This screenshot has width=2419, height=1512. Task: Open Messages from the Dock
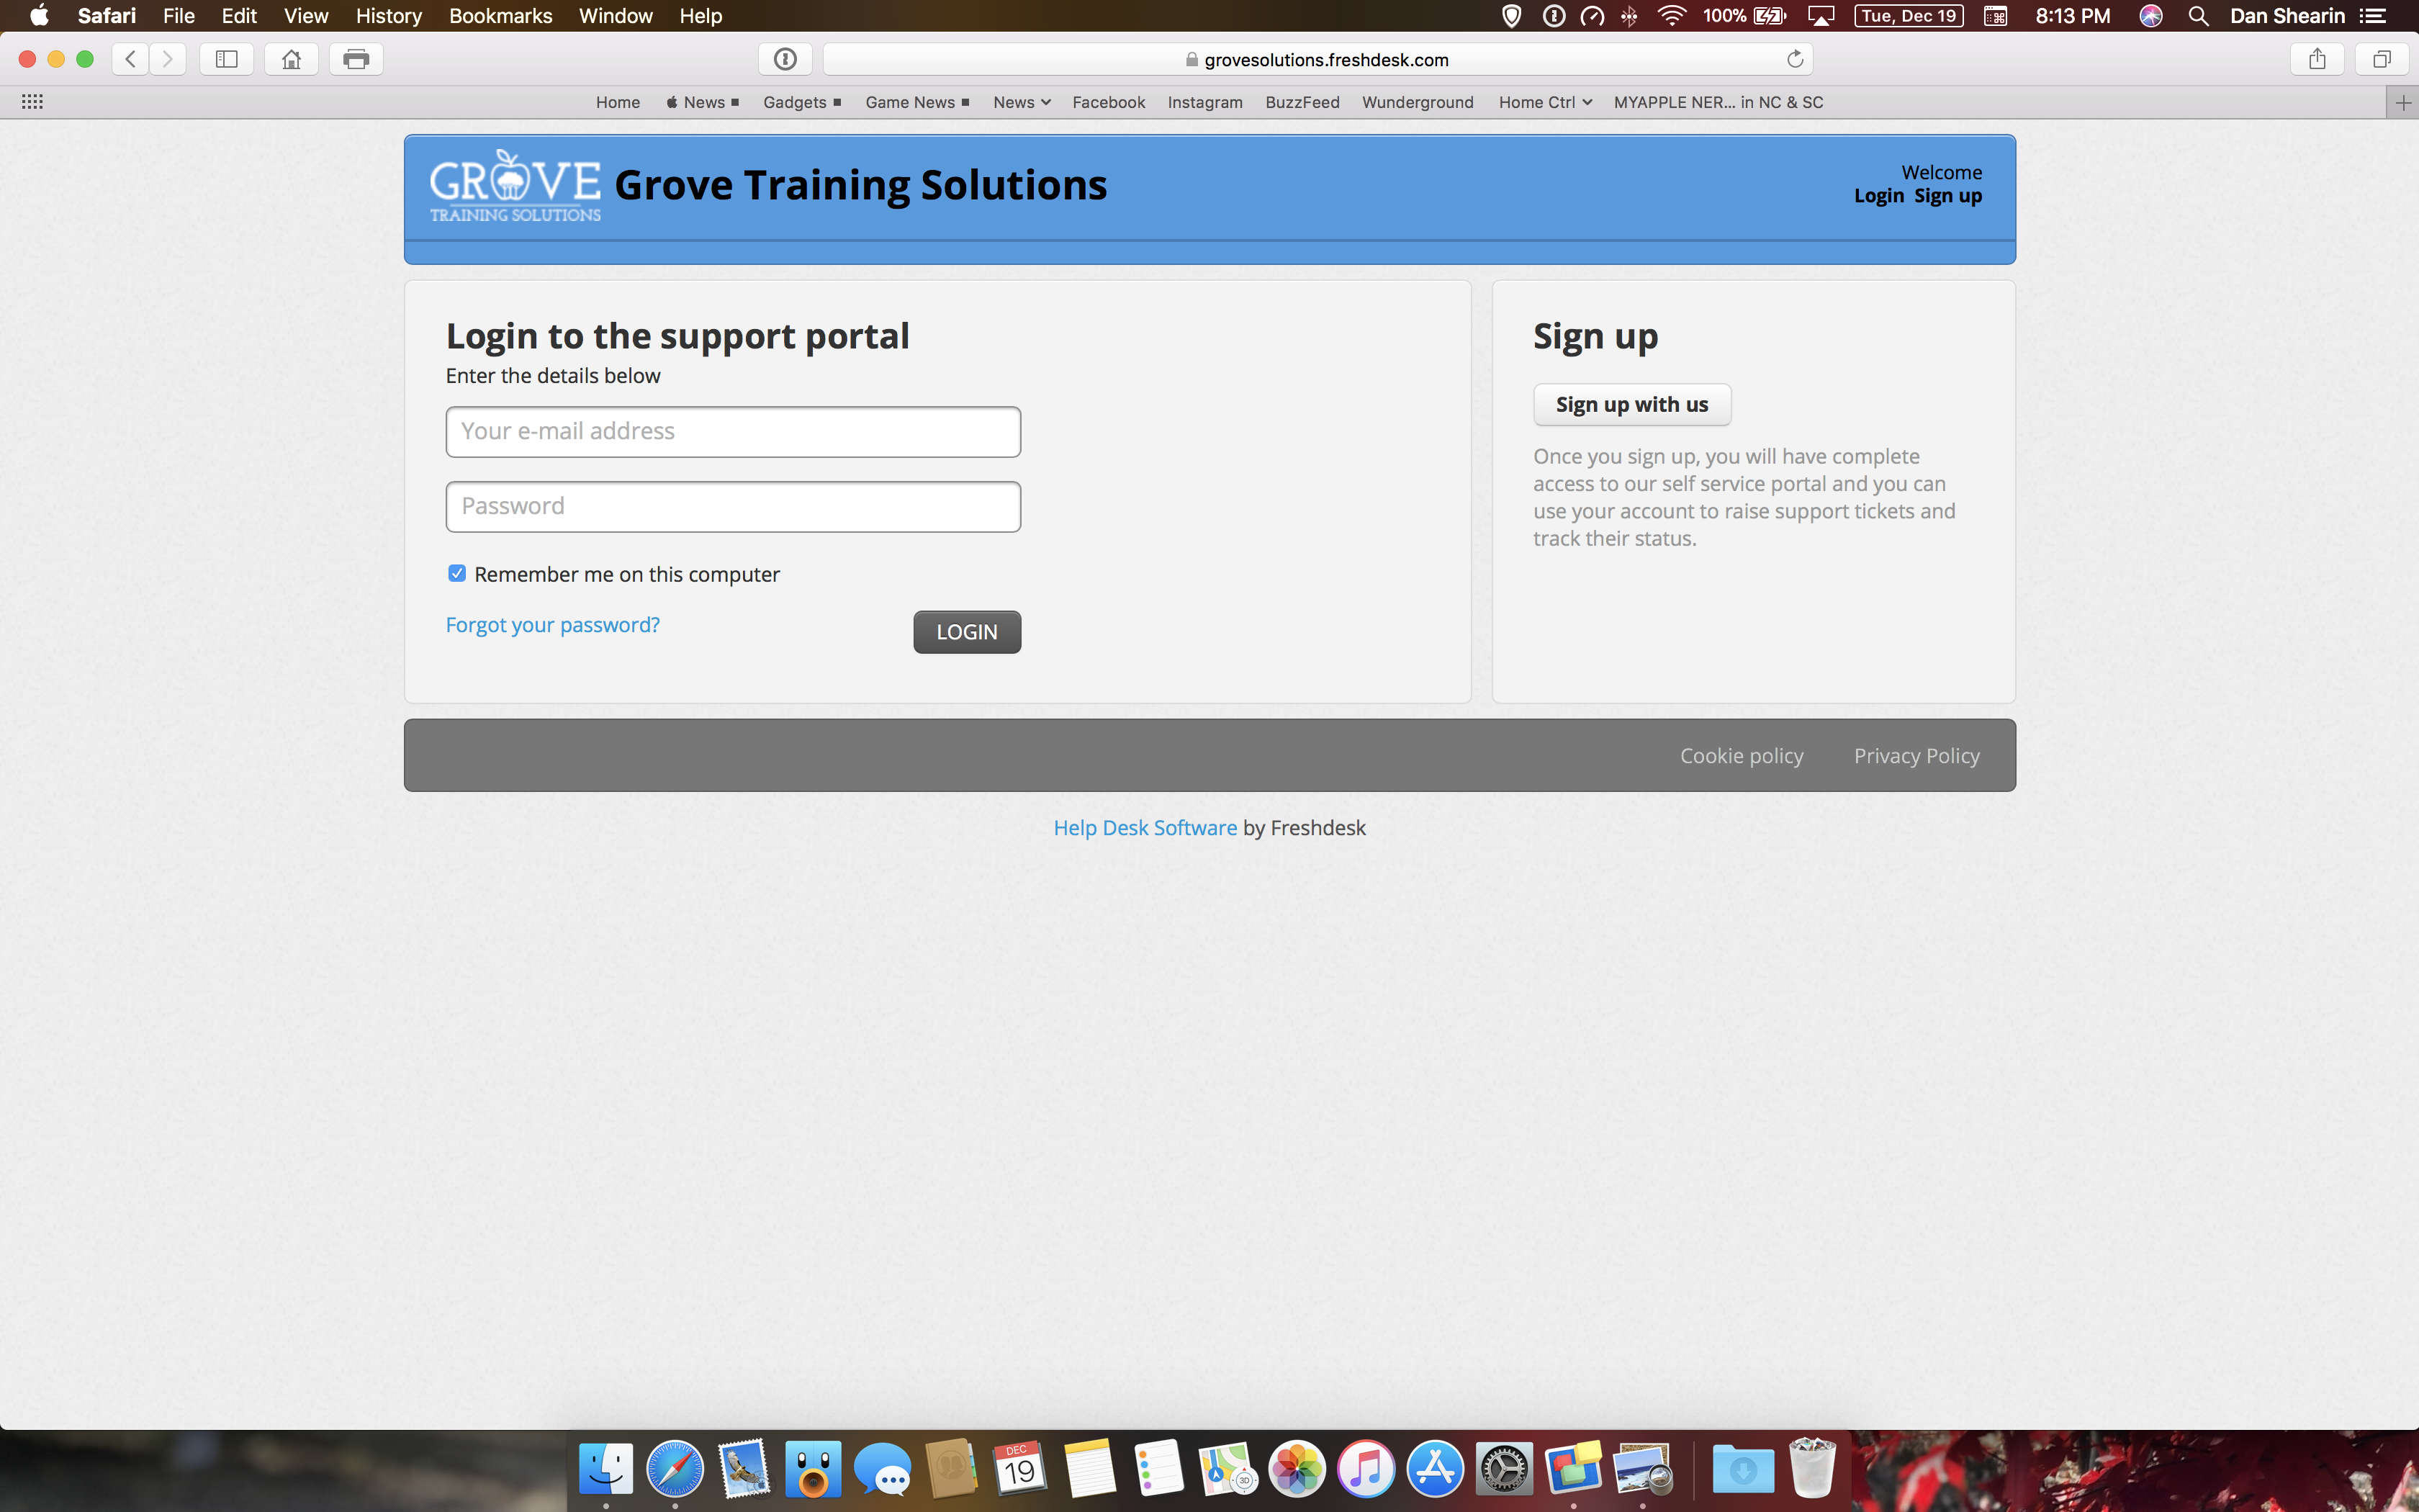[x=882, y=1468]
